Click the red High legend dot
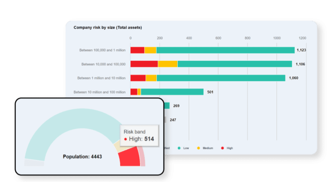 [222, 148]
